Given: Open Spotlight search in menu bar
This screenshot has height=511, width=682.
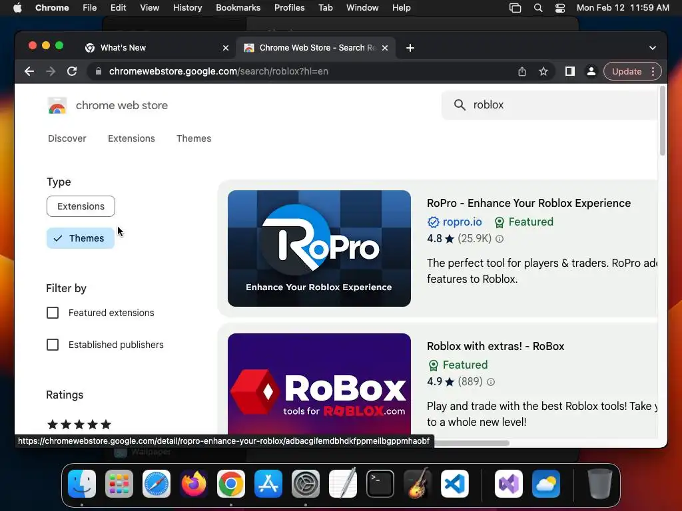Looking at the screenshot, I should click(x=538, y=8).
